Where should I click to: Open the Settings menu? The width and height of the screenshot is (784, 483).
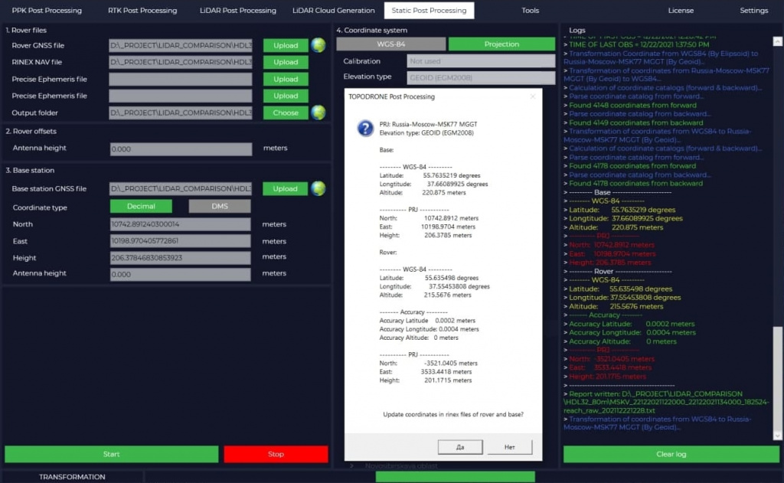coord(753,11)
